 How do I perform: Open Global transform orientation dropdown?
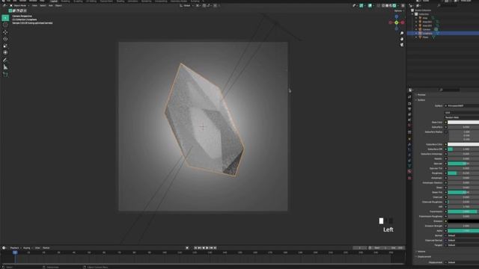click(x=186, y=5)
